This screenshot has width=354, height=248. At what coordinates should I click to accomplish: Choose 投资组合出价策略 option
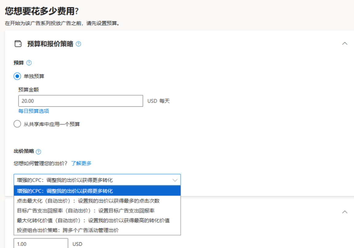point(97,230)
